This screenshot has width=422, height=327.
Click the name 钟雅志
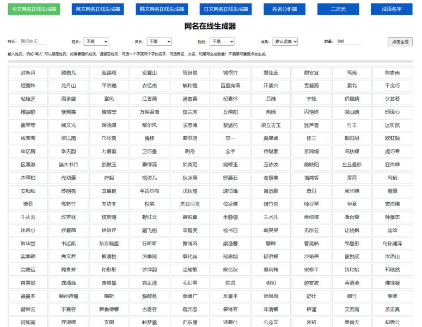393,217
